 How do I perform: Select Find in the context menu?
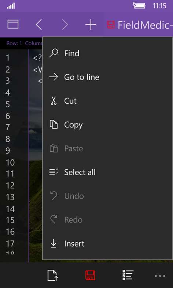107,53
